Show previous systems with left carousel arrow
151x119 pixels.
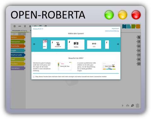34,44
